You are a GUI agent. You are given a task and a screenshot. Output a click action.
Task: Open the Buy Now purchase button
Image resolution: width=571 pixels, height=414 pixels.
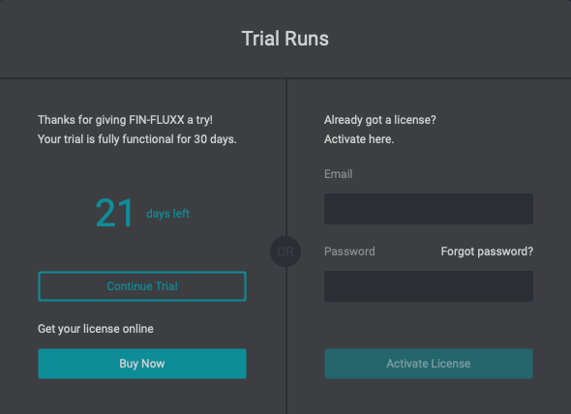coord(142,364)
